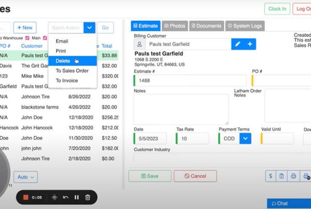The image size is (311, 209).
Task: Open the Auto dropdown
Action: coord(25,177)
